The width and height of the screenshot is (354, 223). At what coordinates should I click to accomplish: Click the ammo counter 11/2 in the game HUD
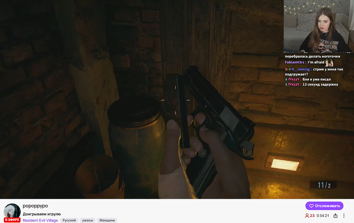coord(324,185)
